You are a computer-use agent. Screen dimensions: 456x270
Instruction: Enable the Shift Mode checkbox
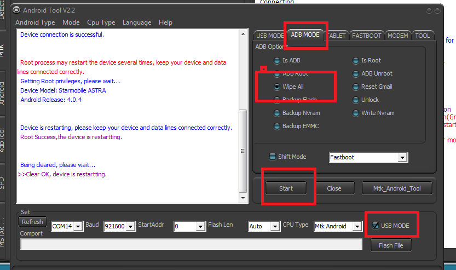(x=272, y=157)
